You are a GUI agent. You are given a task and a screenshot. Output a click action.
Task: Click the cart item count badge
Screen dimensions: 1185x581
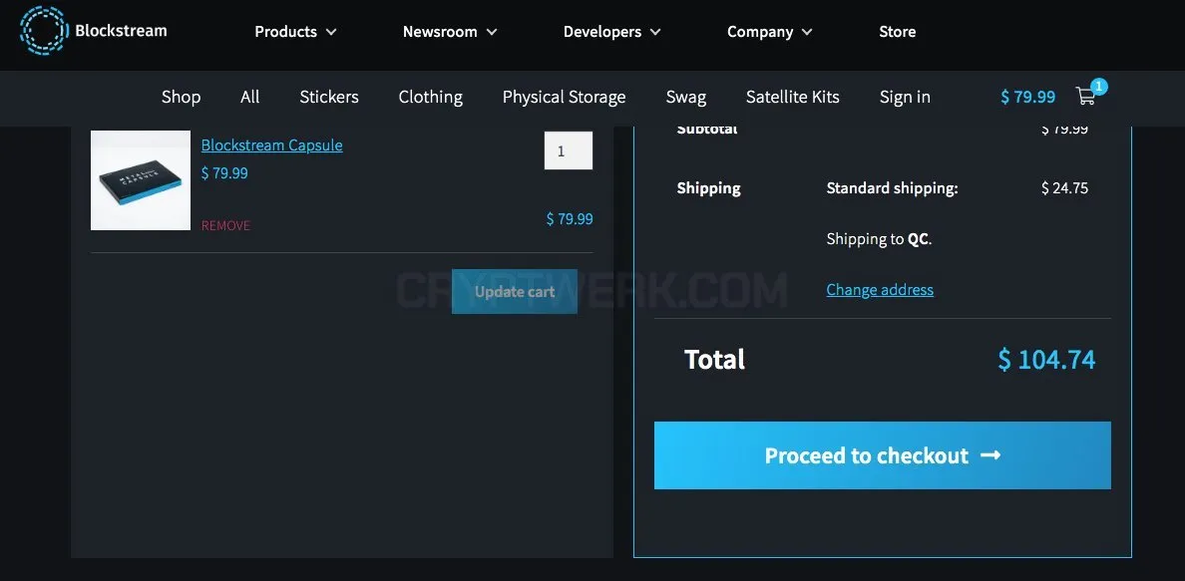[x=1099, y=86]
